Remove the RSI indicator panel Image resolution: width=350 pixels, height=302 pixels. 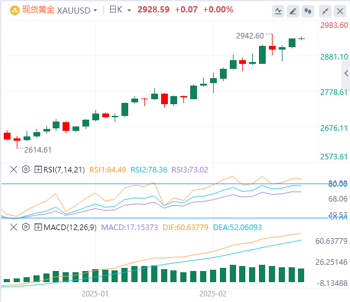pos(14,169)
